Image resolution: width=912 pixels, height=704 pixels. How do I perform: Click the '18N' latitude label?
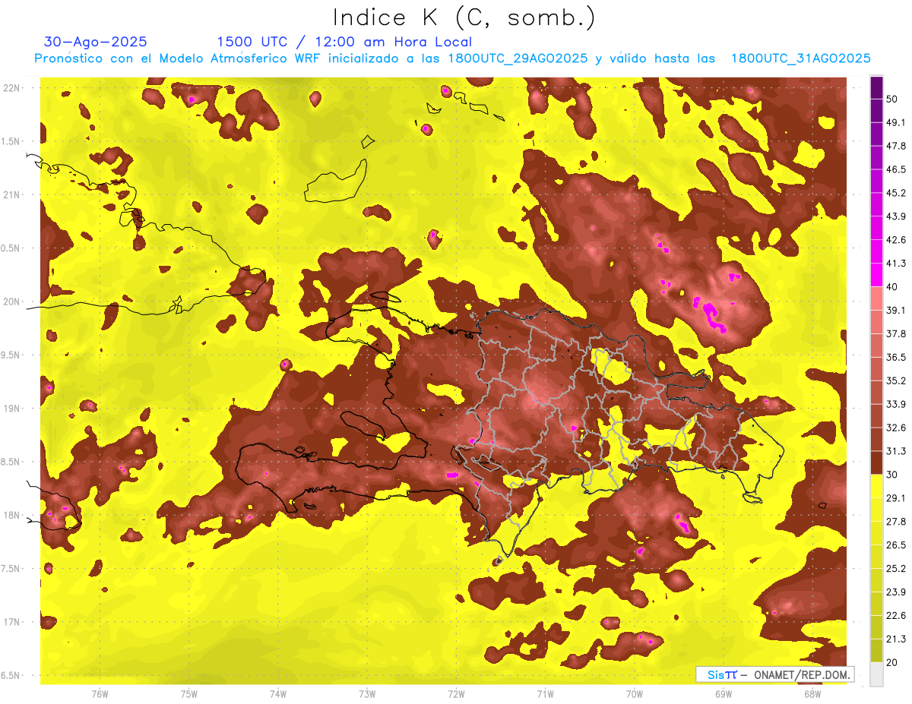(11, 516)
